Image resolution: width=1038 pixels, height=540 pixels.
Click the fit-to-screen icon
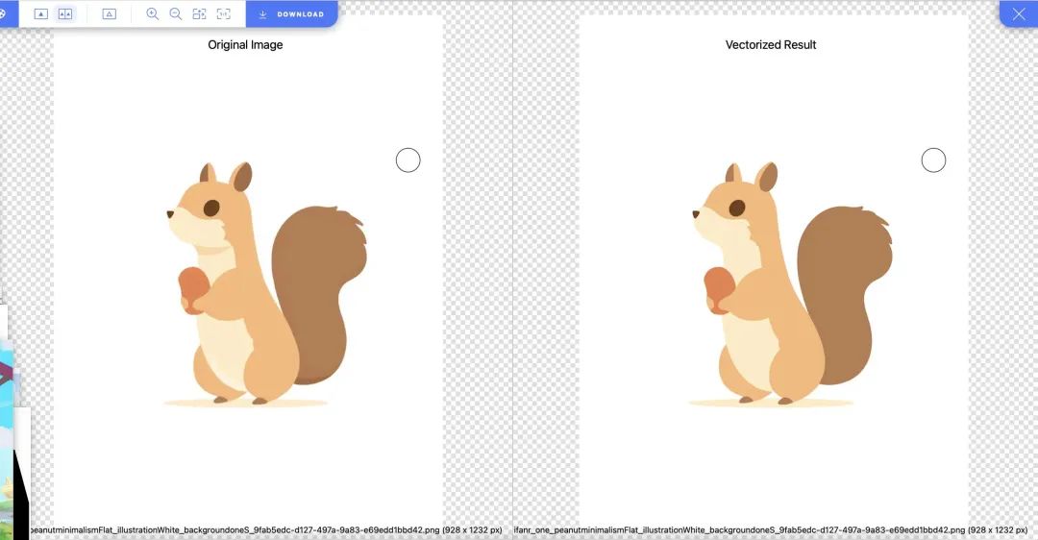tap(200, 14)
